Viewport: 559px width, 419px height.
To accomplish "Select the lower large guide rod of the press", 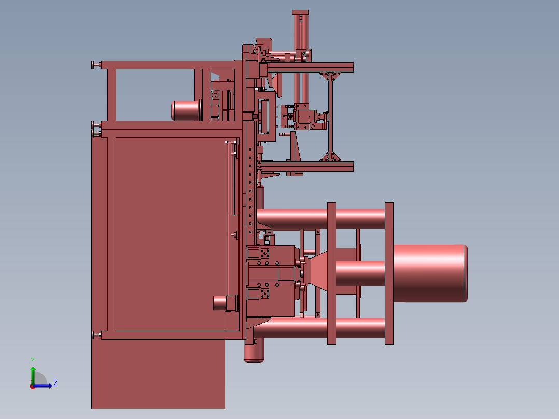I will [x=319, y=328].
